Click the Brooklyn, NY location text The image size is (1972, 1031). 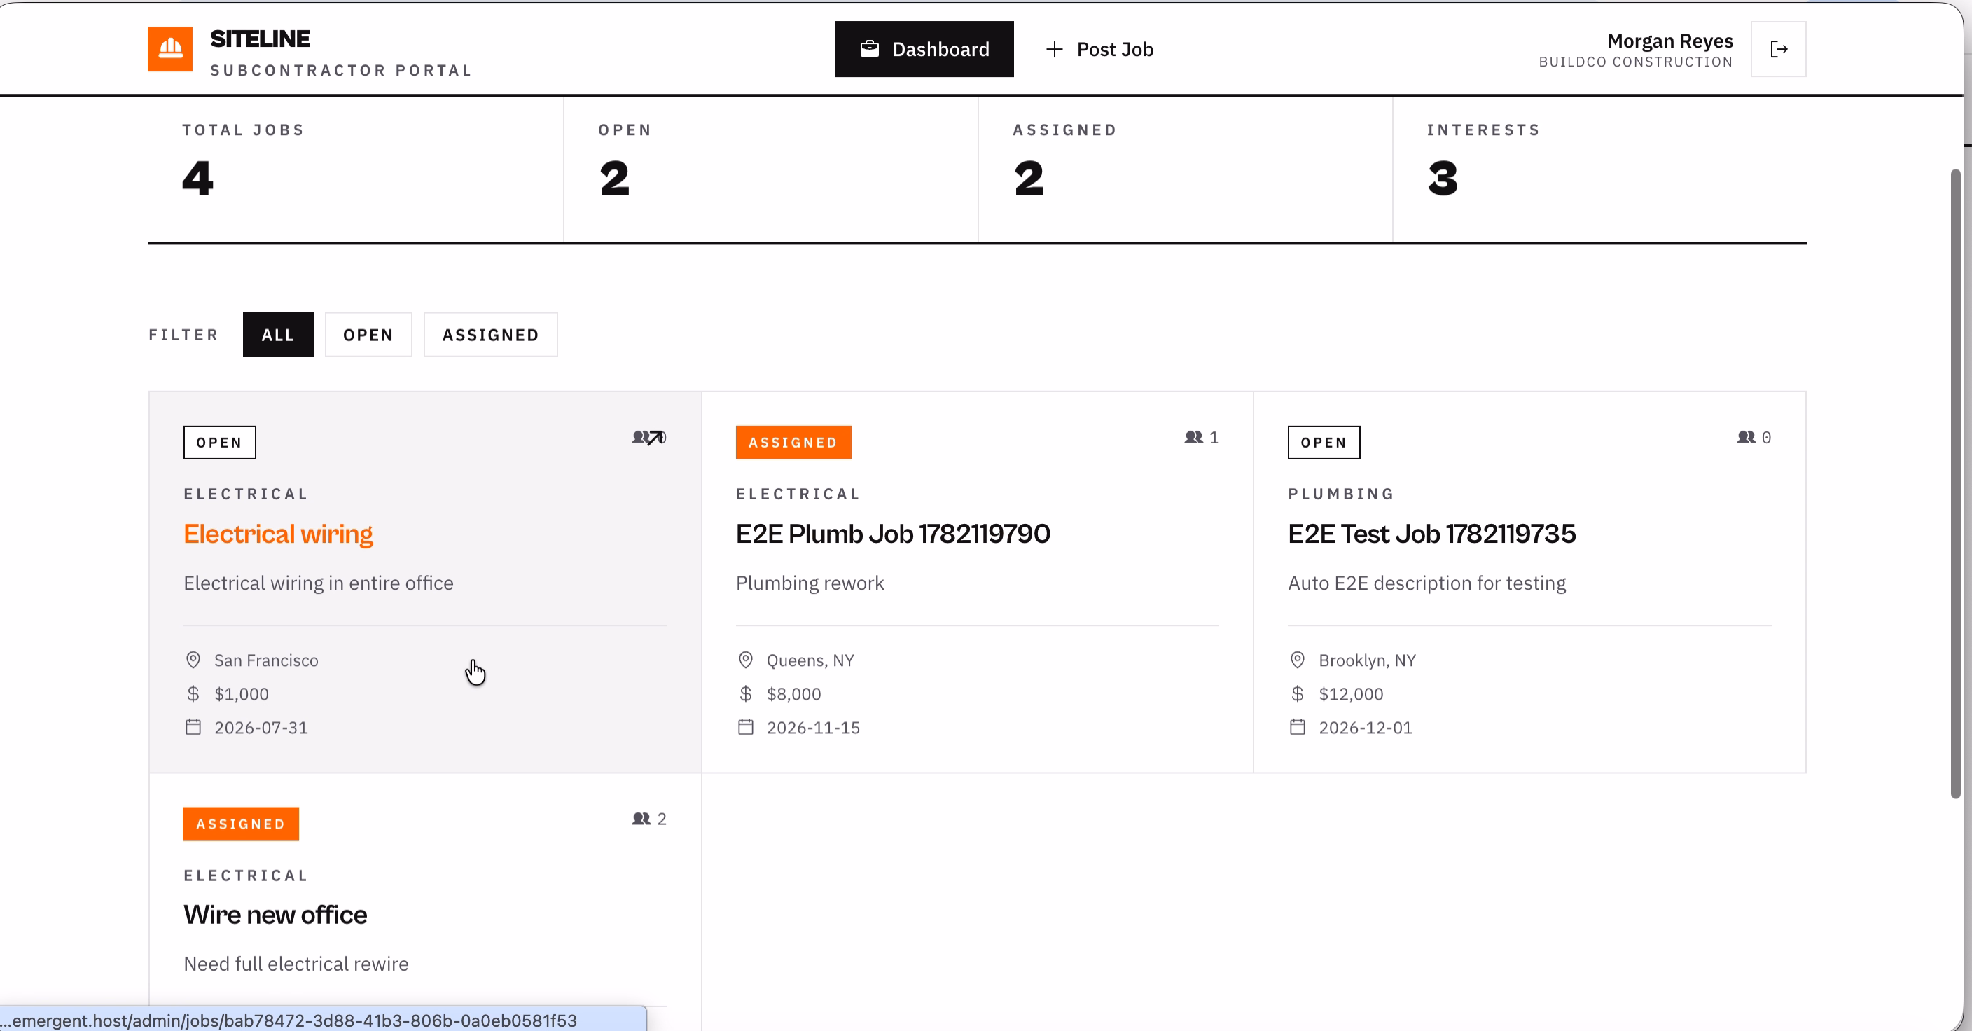(1367, 660)
